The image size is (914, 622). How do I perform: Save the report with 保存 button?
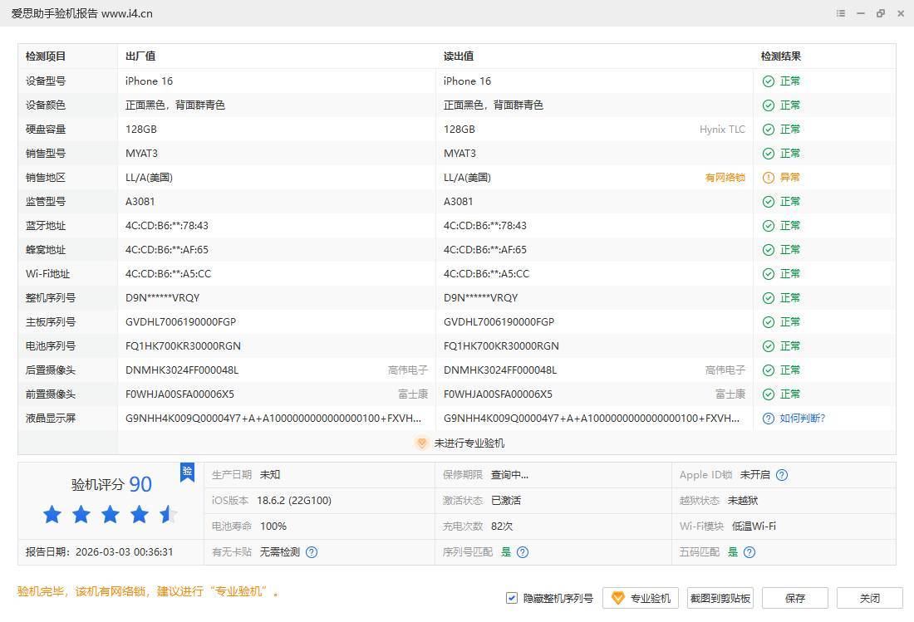(794, 598)
